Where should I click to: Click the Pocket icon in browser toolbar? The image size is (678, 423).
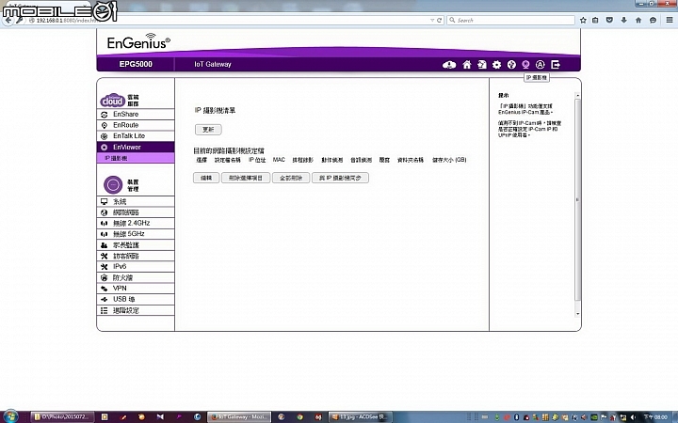coord(609,21)
